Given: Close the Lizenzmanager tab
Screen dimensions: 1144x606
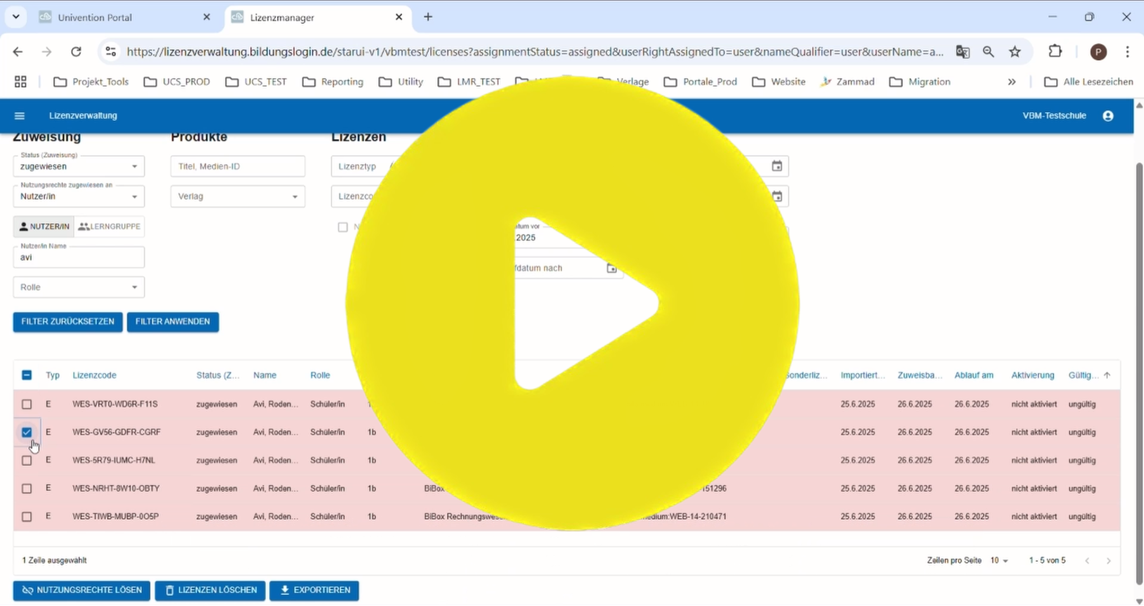Looking at the screenshot, I should click(399, 17).
